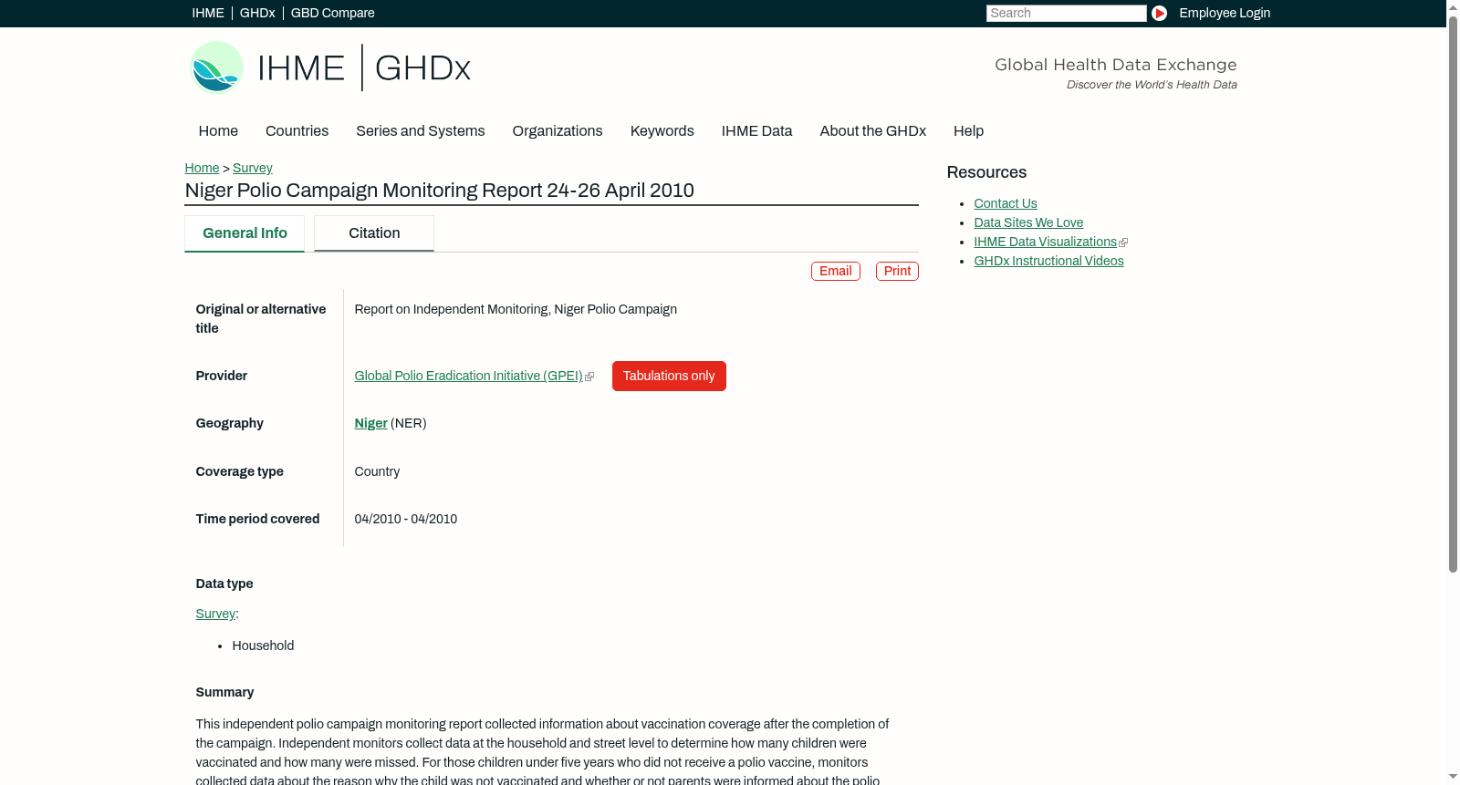This screenshot has height=785, width=1460.
Task: Open About the GHDx menu item
Action: (x=873, y=131)
